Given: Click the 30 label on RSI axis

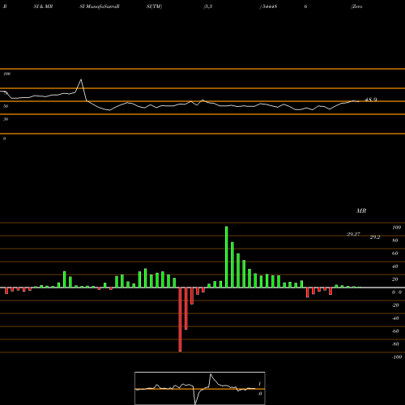Looking at the screenshot, I should (x=6, y=119).
